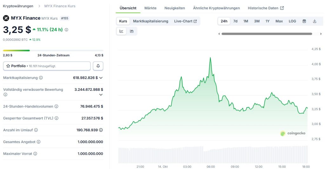Click the price alert bell icon
Image resolution: width=325 pixels, height=169 pixels.
coord(98,66)
